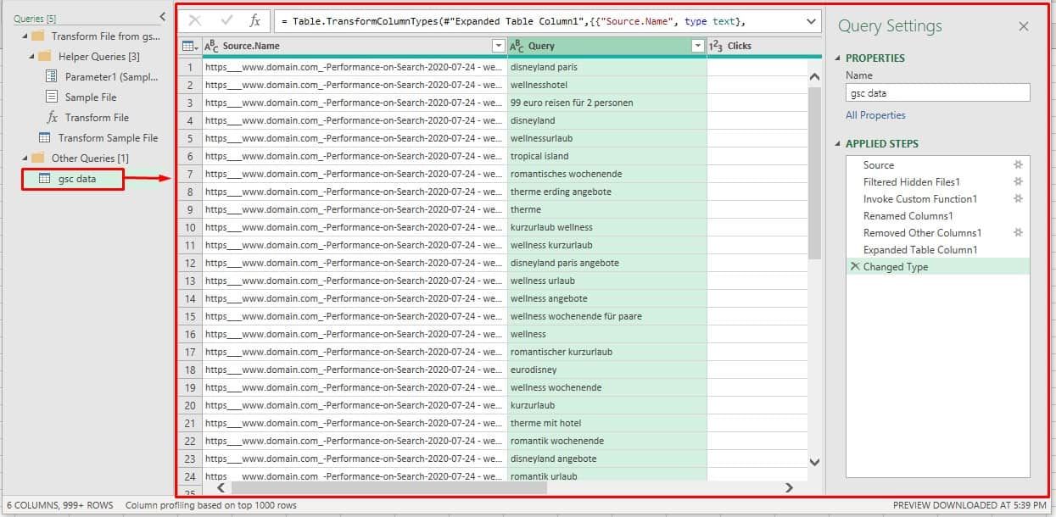Click status text '6 COLUMNS, 999+ ROWS'
This screenshot has height=517, width=1056.
click(60, 505)
